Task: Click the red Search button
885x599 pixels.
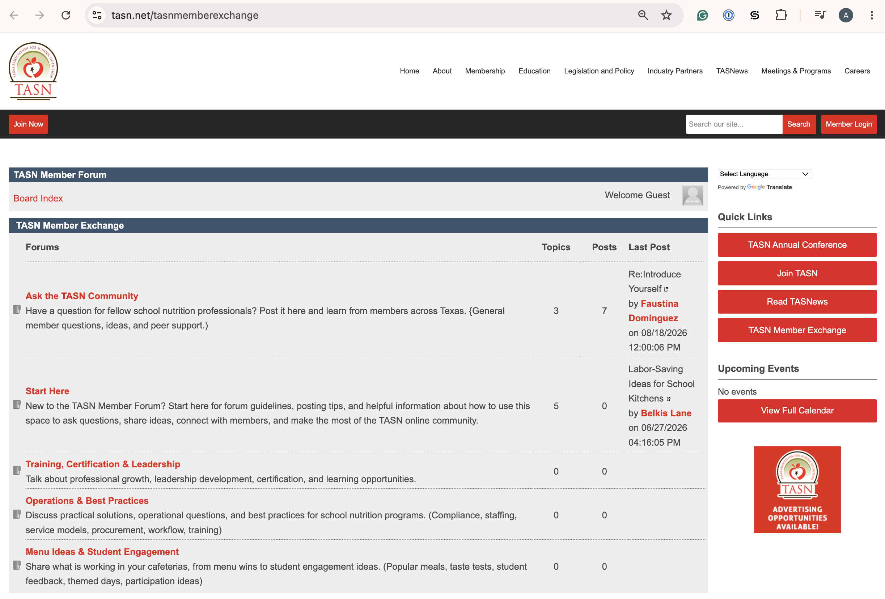Action: [799, 124]
